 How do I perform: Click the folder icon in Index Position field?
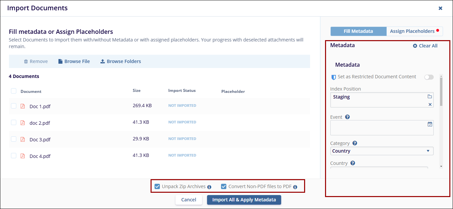[x=430, y=97]
